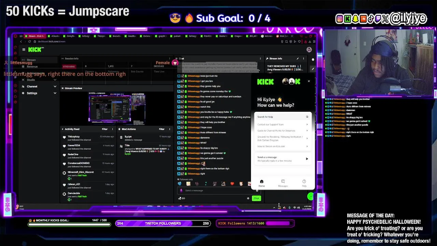Select the 'Stream - Kick' browser tab

pyautogui.click(x=34, y=36)
